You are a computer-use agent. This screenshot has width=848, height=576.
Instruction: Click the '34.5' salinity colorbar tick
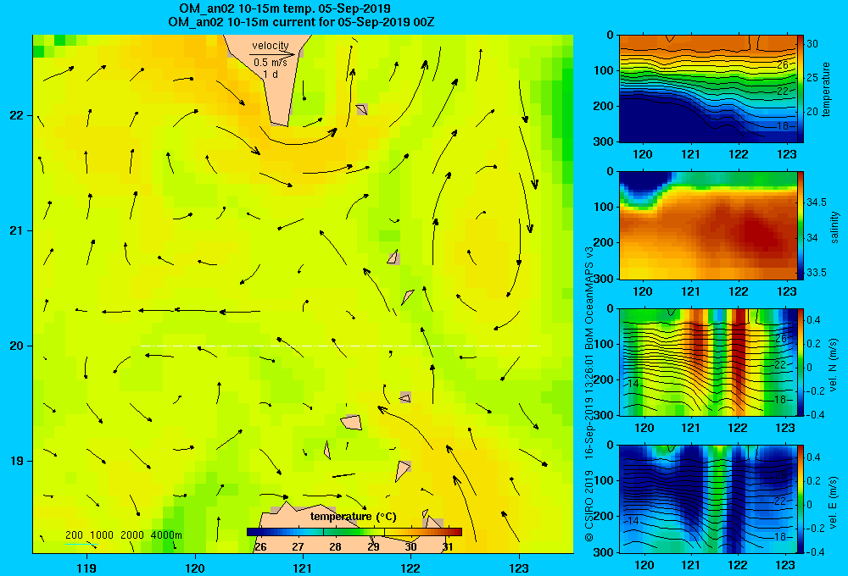click(816, 202)
